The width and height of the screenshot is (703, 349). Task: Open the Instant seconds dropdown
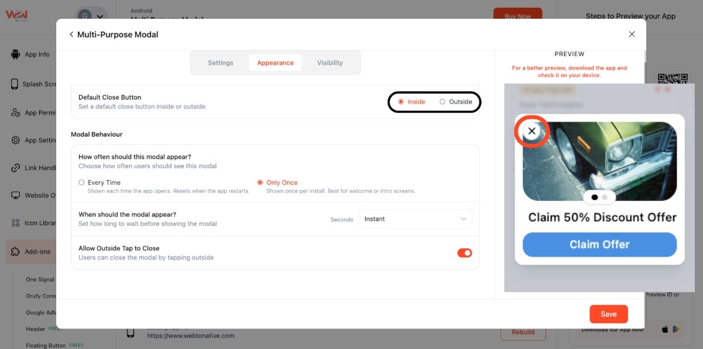[415, 219]
